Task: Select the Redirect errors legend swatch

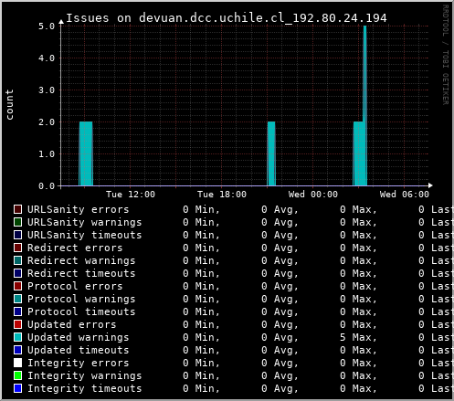Action: (17, 248)
